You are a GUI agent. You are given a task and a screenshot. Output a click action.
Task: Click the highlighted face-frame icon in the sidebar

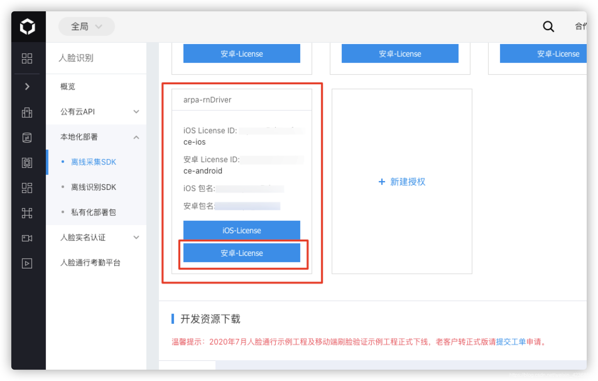(28, 163)
